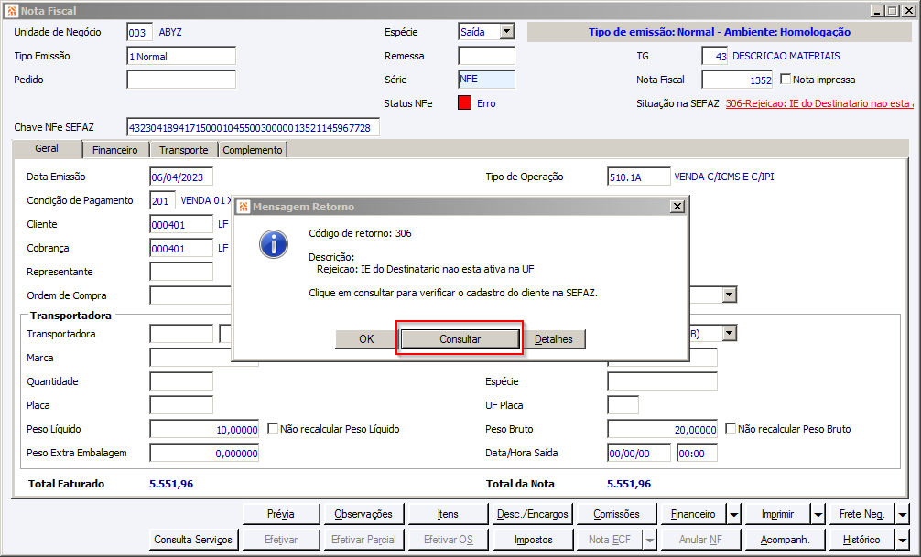Click the Nota Fiscal number field 1352

click(x=737, y=80)
